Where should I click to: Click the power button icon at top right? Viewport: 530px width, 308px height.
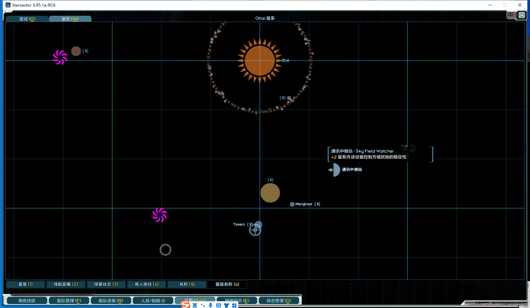[521, 15]
